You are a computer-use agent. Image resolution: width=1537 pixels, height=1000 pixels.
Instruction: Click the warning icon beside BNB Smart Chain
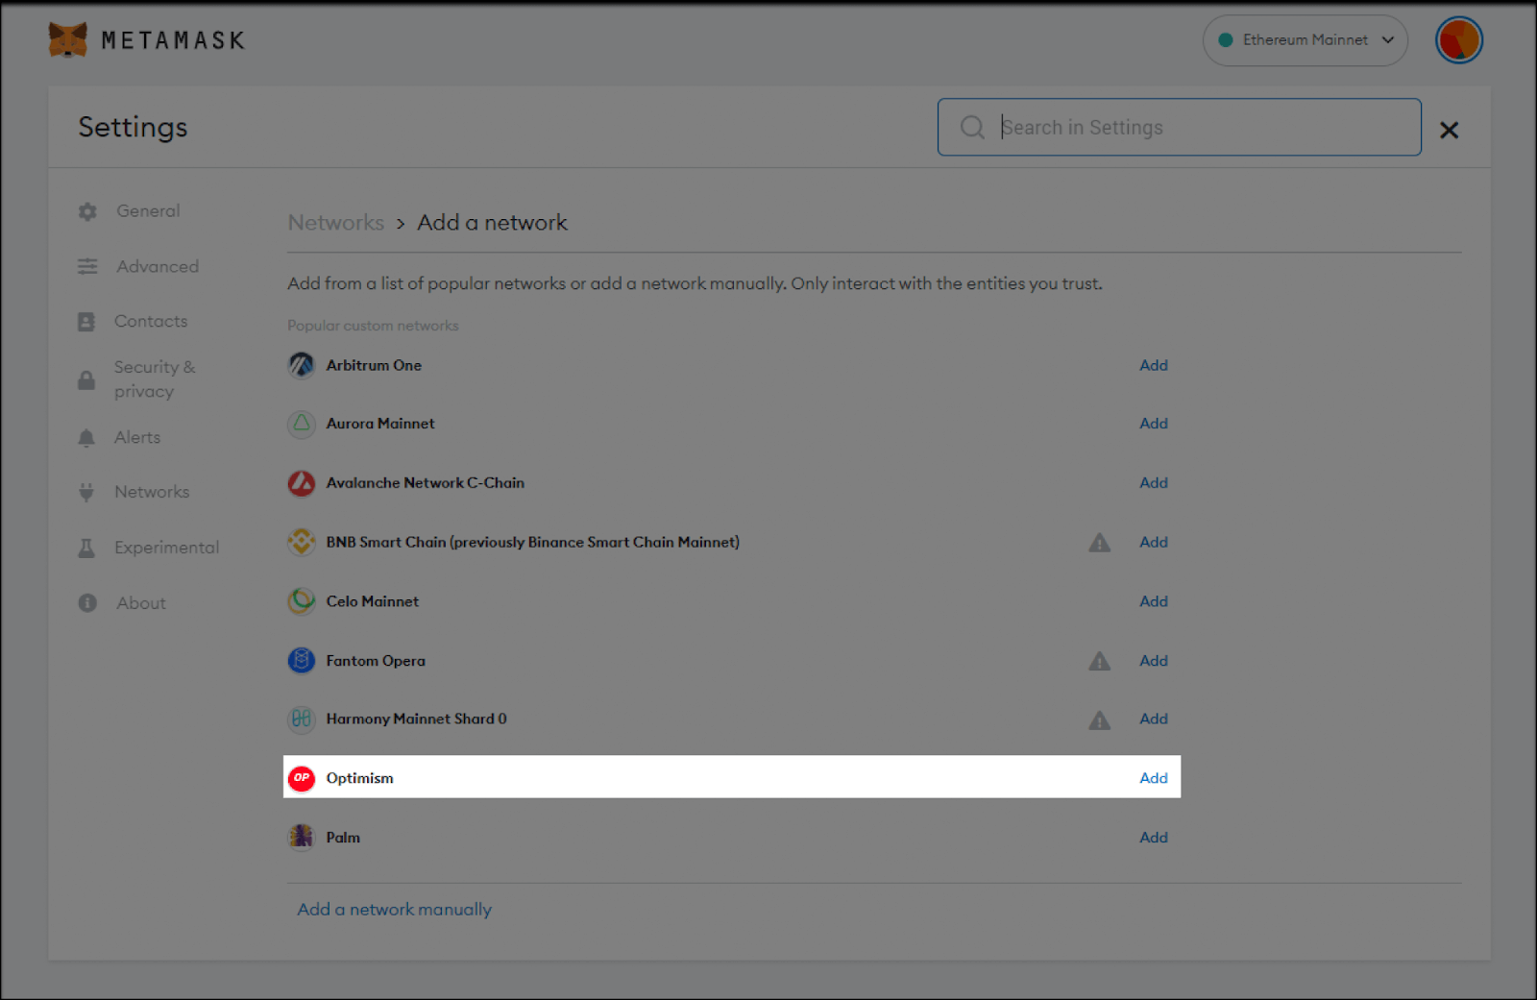[x=1100, y=542]
